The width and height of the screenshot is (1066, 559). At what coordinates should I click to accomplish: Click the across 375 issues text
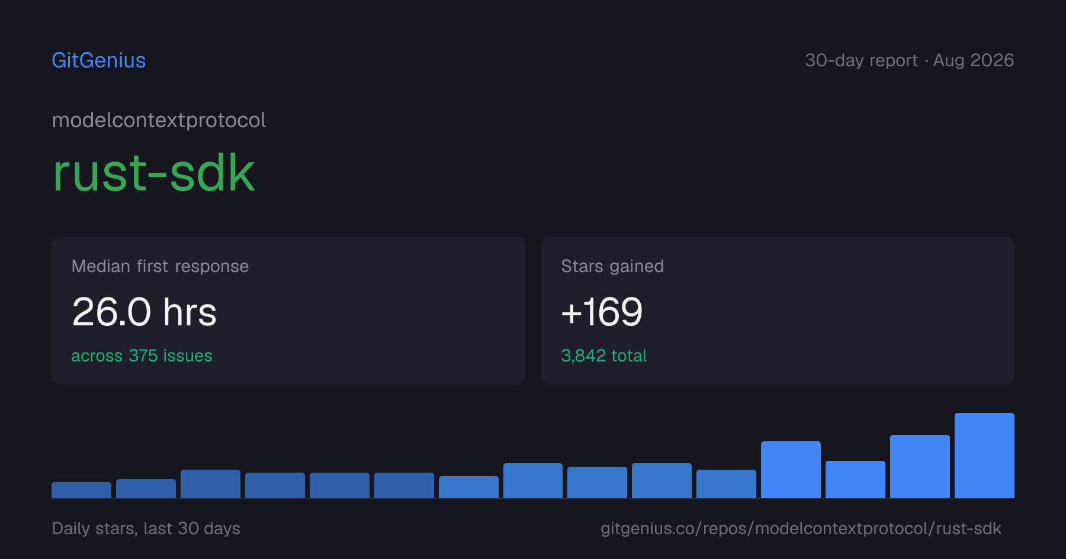tap(142, 356)
